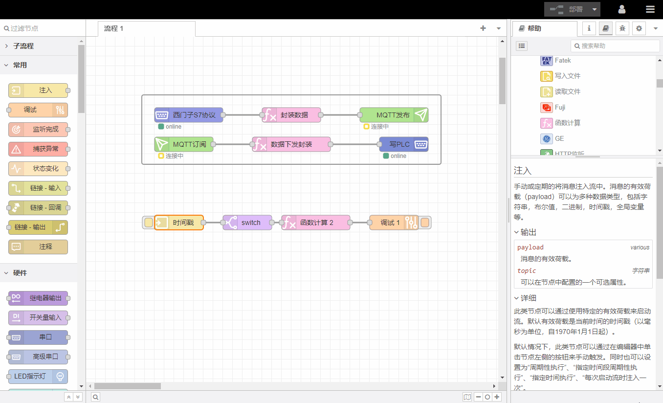Toggle the navigator map icon
The image size is (663, 403).
(467, 397)
